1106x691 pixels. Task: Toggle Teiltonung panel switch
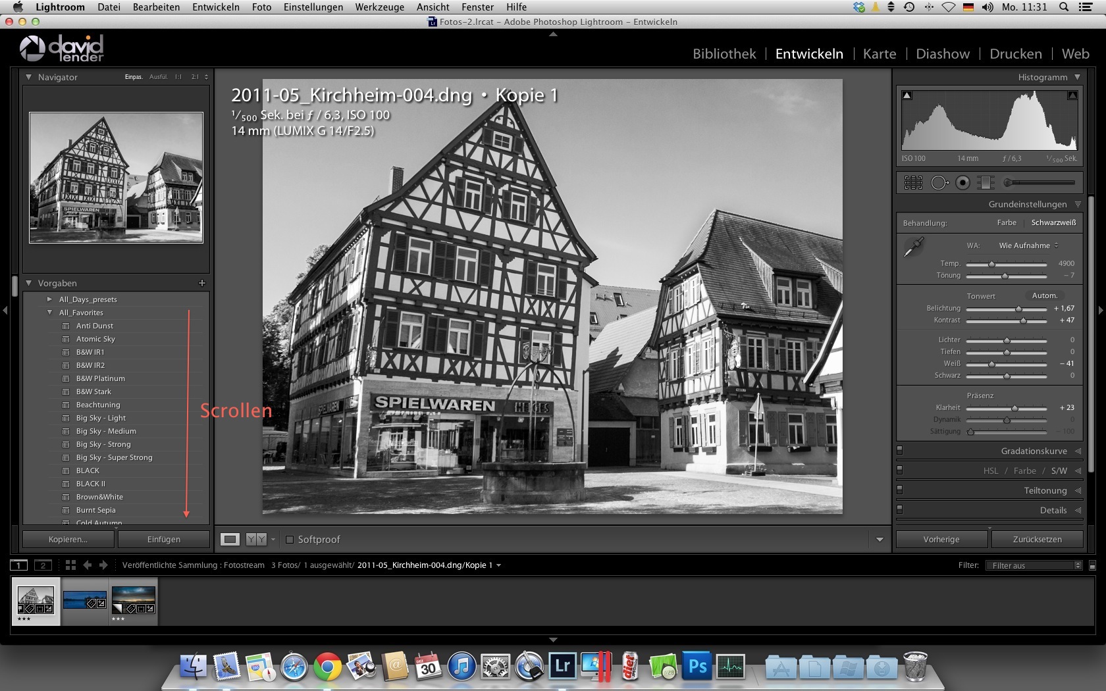pyautogui.click(x=900, y=490)
